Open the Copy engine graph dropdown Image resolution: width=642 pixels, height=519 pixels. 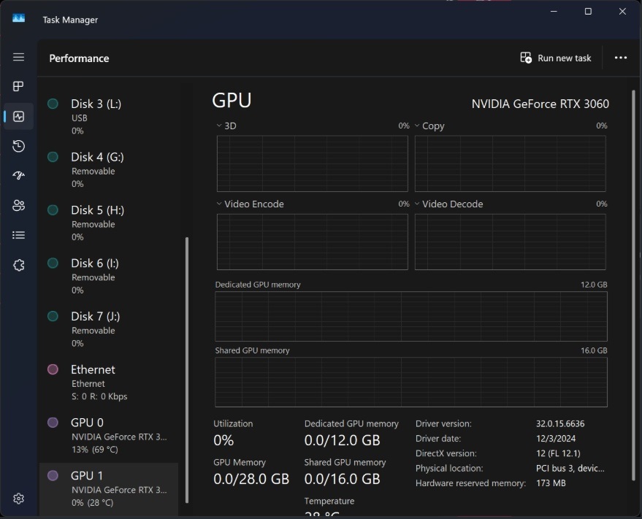click(x=429, y=126)
